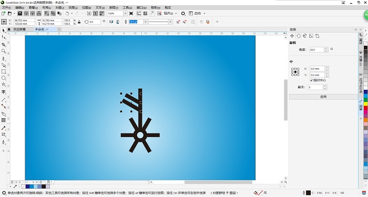Click the Import icon
The width and height of the screenshot is (368, 197).
coord(89,13)
